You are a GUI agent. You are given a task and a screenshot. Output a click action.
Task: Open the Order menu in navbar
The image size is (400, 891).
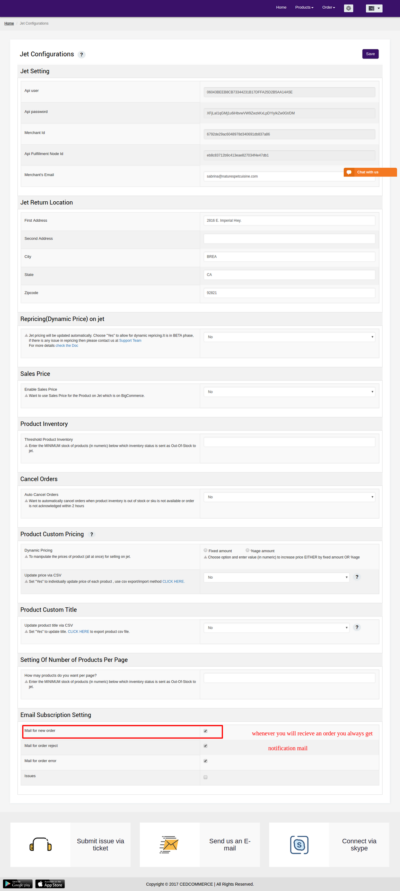[x=328, y=8]
